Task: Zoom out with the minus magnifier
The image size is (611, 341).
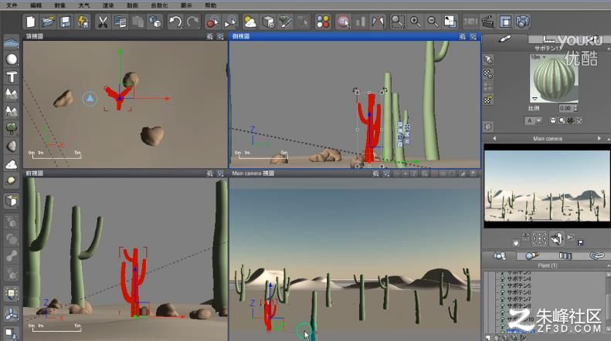Action: (x=433, y=22)
